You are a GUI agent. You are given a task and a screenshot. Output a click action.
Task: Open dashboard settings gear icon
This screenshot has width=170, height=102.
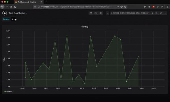click(x=100, y=13)
